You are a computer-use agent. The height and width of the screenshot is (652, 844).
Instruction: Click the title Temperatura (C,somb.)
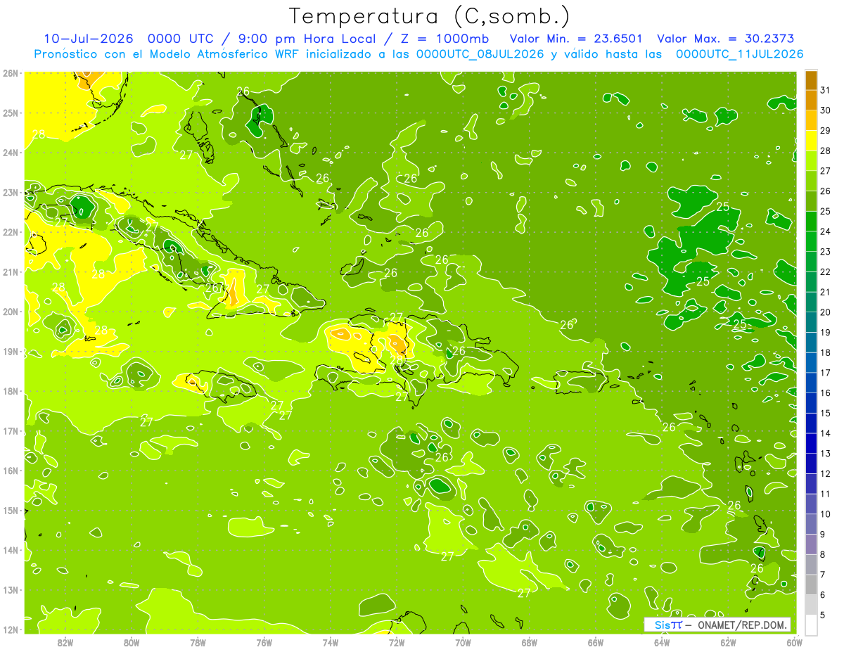430,17
